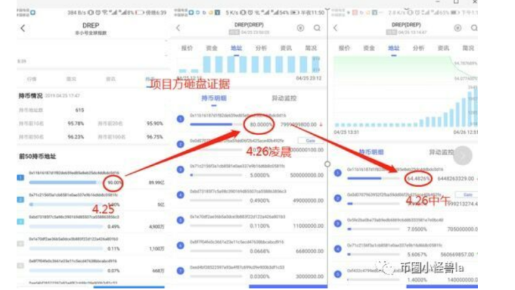
Task: Click rank 3 circle beside 5.0000% in middle list
Action: 180,169
